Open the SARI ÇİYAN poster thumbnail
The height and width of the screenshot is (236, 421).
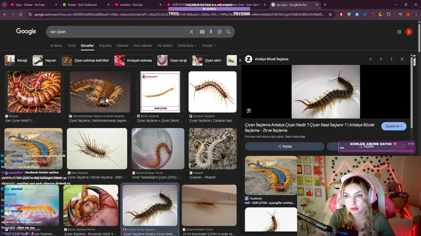click(x=160, y=92)
